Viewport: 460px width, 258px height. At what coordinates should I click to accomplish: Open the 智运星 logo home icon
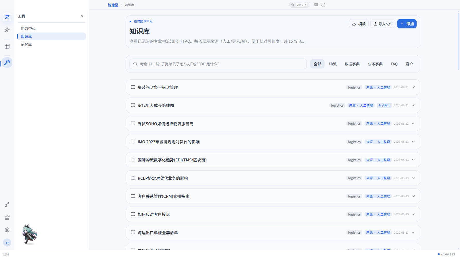[x=7, y=17]
